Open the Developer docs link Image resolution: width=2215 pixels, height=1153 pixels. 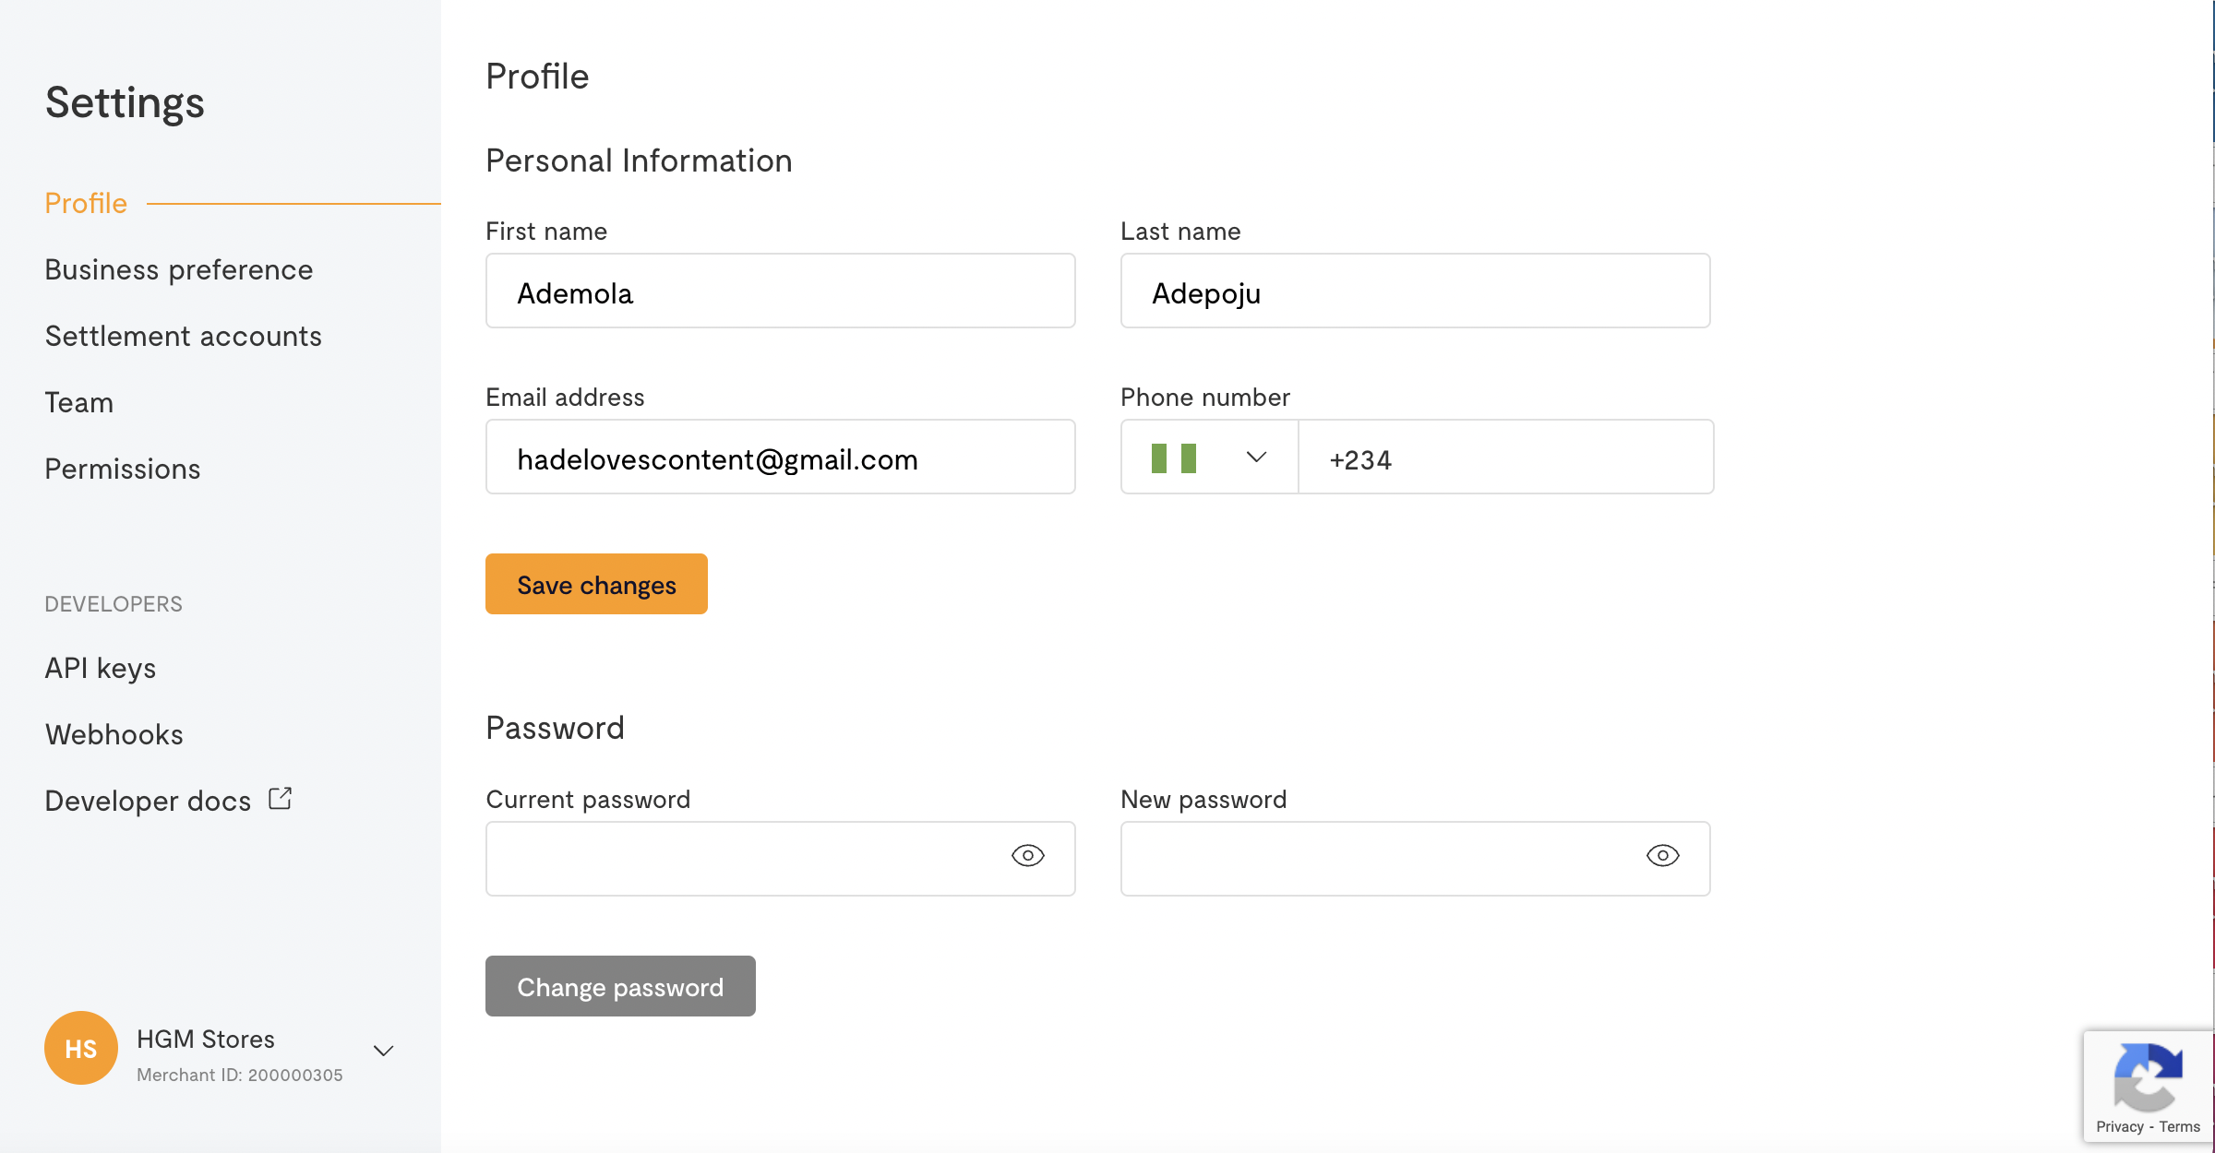coord(149,801)
